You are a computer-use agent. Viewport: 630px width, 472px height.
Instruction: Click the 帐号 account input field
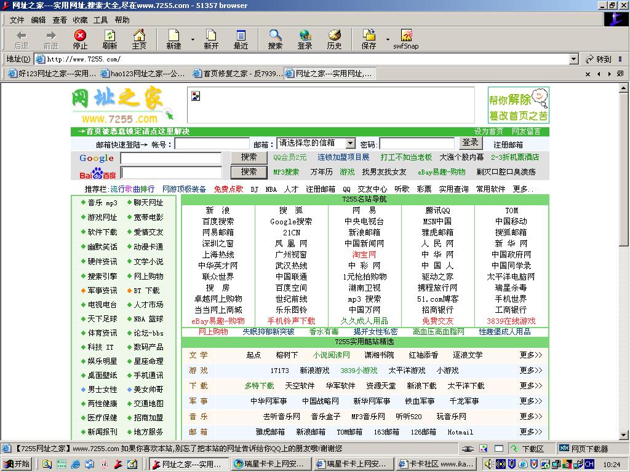pyautogui.click(x=212, y=144)
